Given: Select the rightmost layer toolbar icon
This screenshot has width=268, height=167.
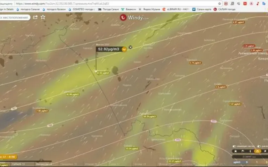Looking at the screenshot, I should click(x=265, y=151).
